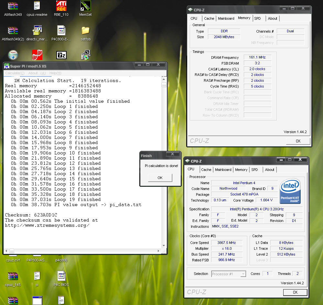Screen dimensions: 323x305
Task: Click the Intel Pentium 4 HT logo
Action: coord(290,191)
